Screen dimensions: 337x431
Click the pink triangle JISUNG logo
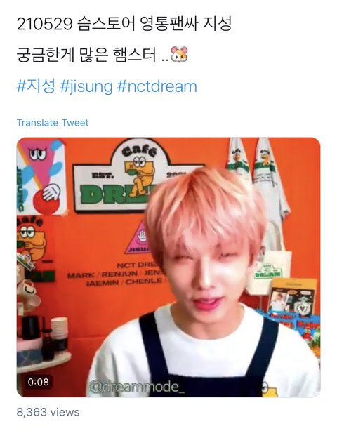click(140, 238)
